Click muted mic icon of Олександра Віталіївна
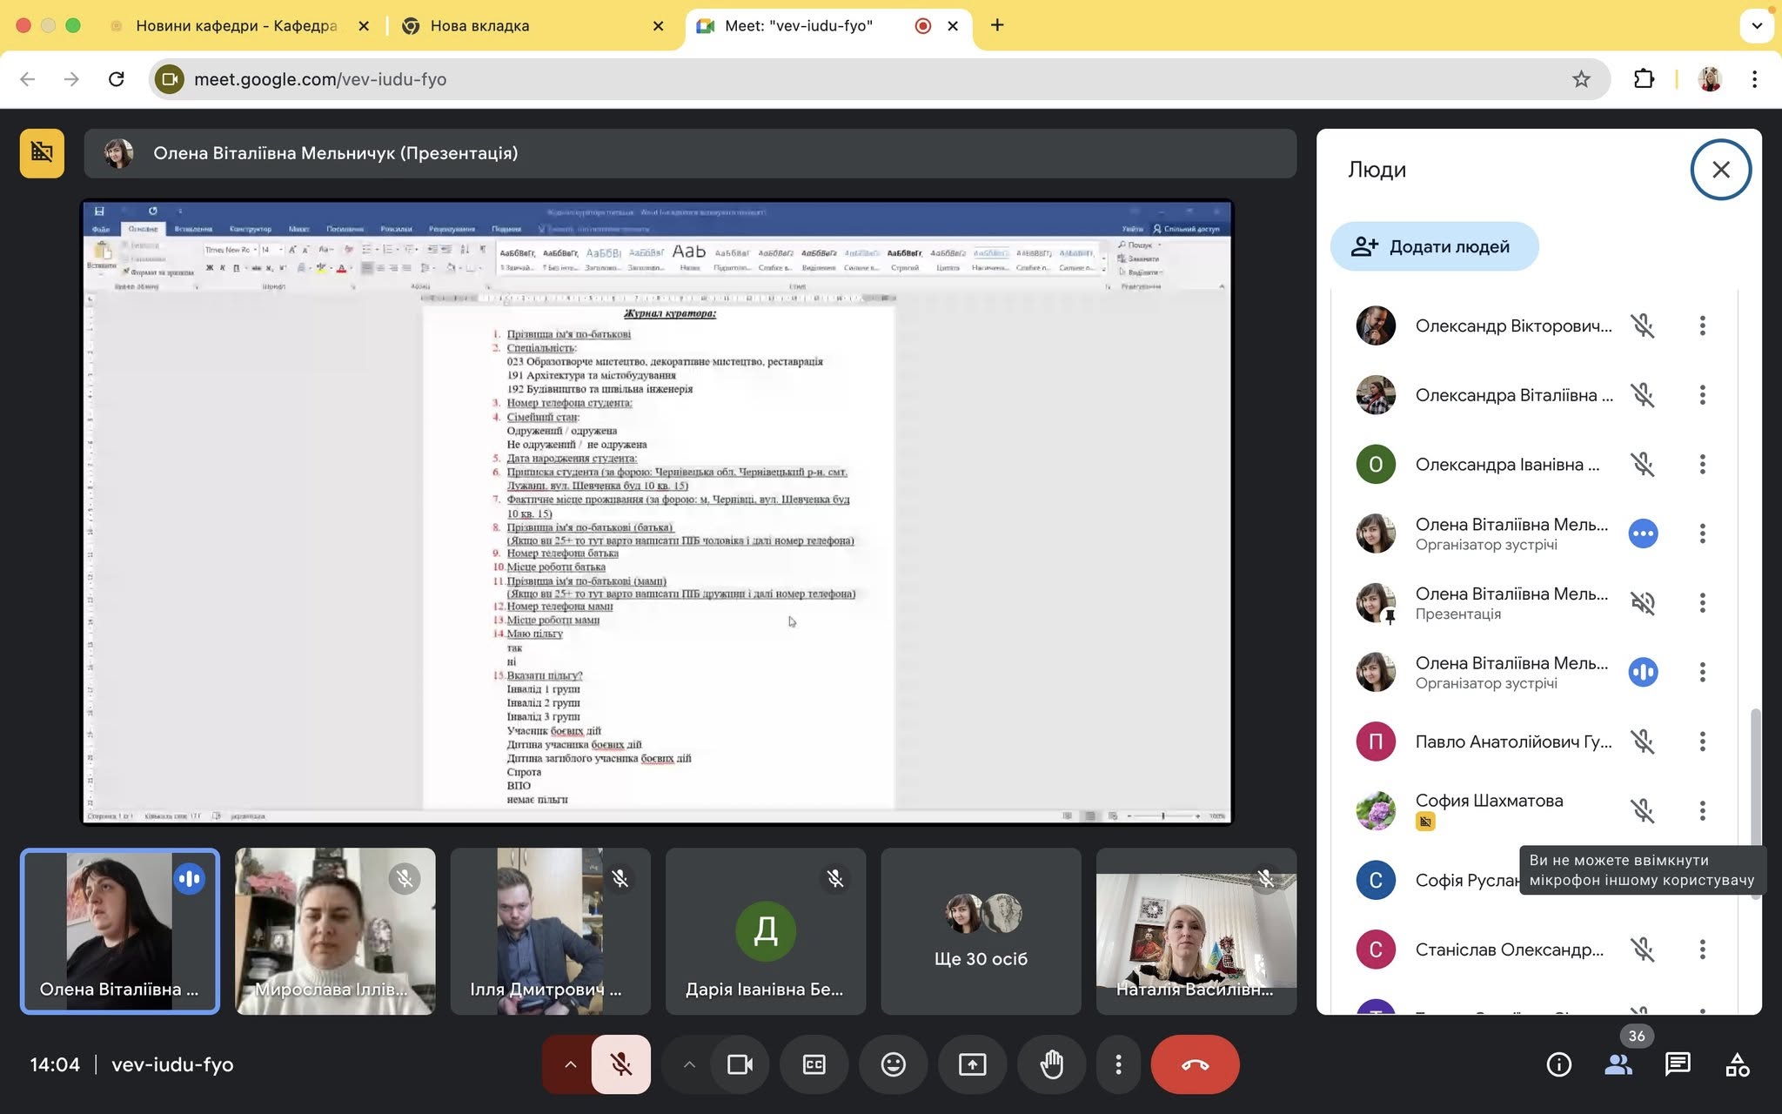 pos(1642,395)
